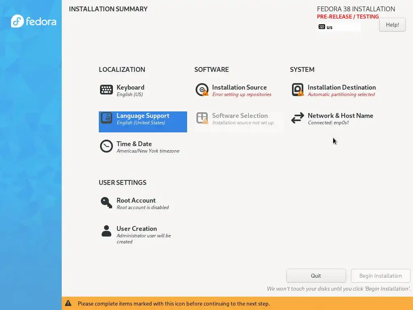Click the Software Selection package icon
Screen dimensions: 413x310
point(202,118)
